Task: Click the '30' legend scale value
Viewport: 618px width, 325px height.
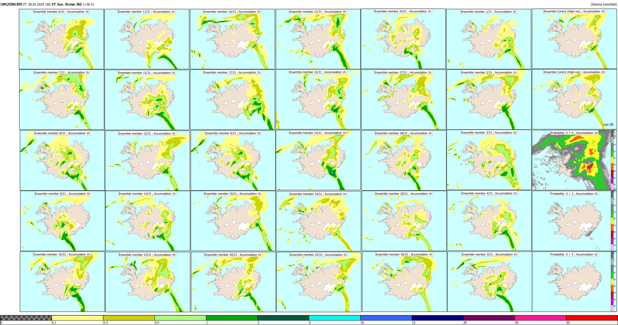Action: point(517,323)
